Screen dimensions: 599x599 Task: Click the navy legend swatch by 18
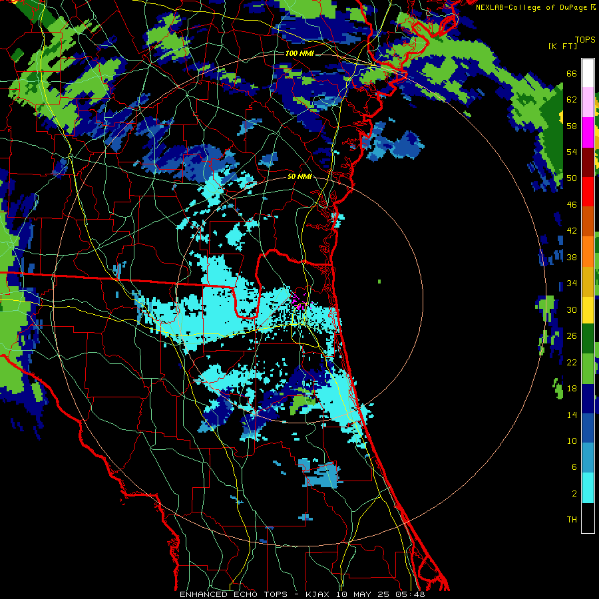click(x=588, y=399)
